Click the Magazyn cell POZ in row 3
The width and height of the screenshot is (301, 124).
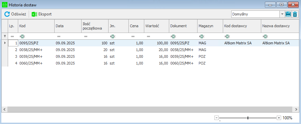coord(210,56)
